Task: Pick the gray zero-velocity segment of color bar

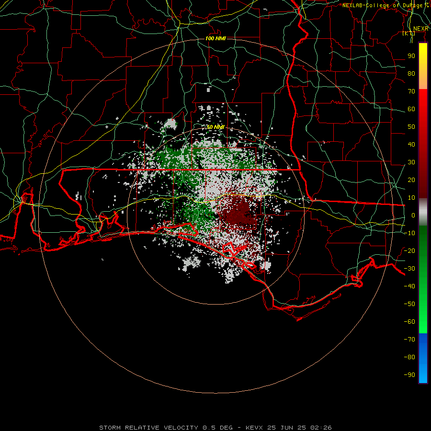Action: (x=423, y=212)
